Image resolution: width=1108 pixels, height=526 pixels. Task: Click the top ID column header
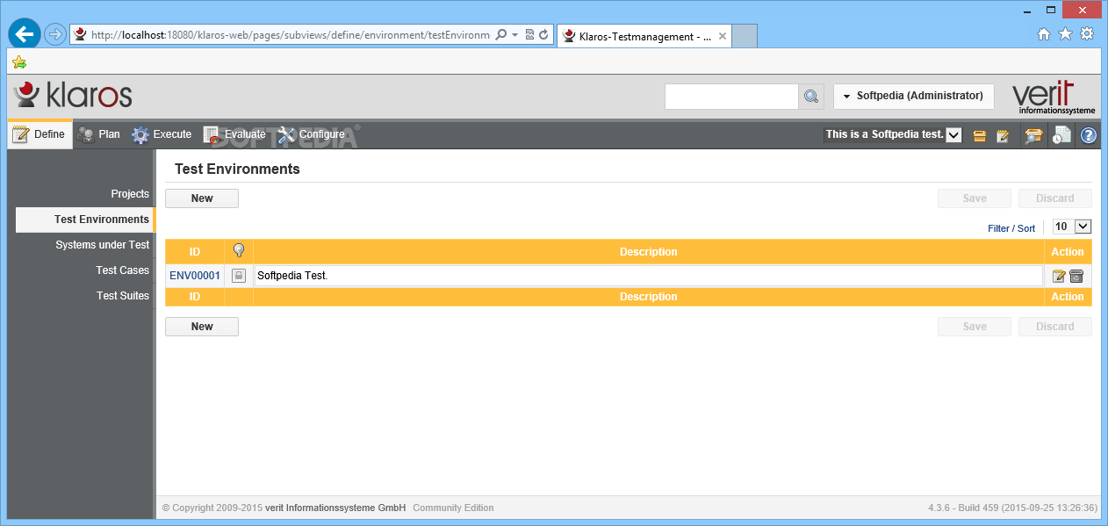(195, 252)
